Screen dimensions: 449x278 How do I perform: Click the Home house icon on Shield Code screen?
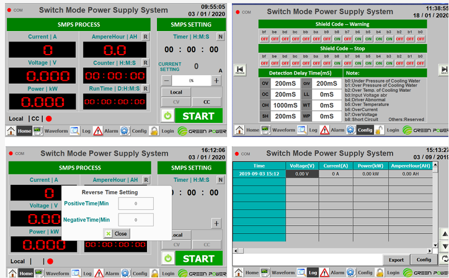pos(238,130)
